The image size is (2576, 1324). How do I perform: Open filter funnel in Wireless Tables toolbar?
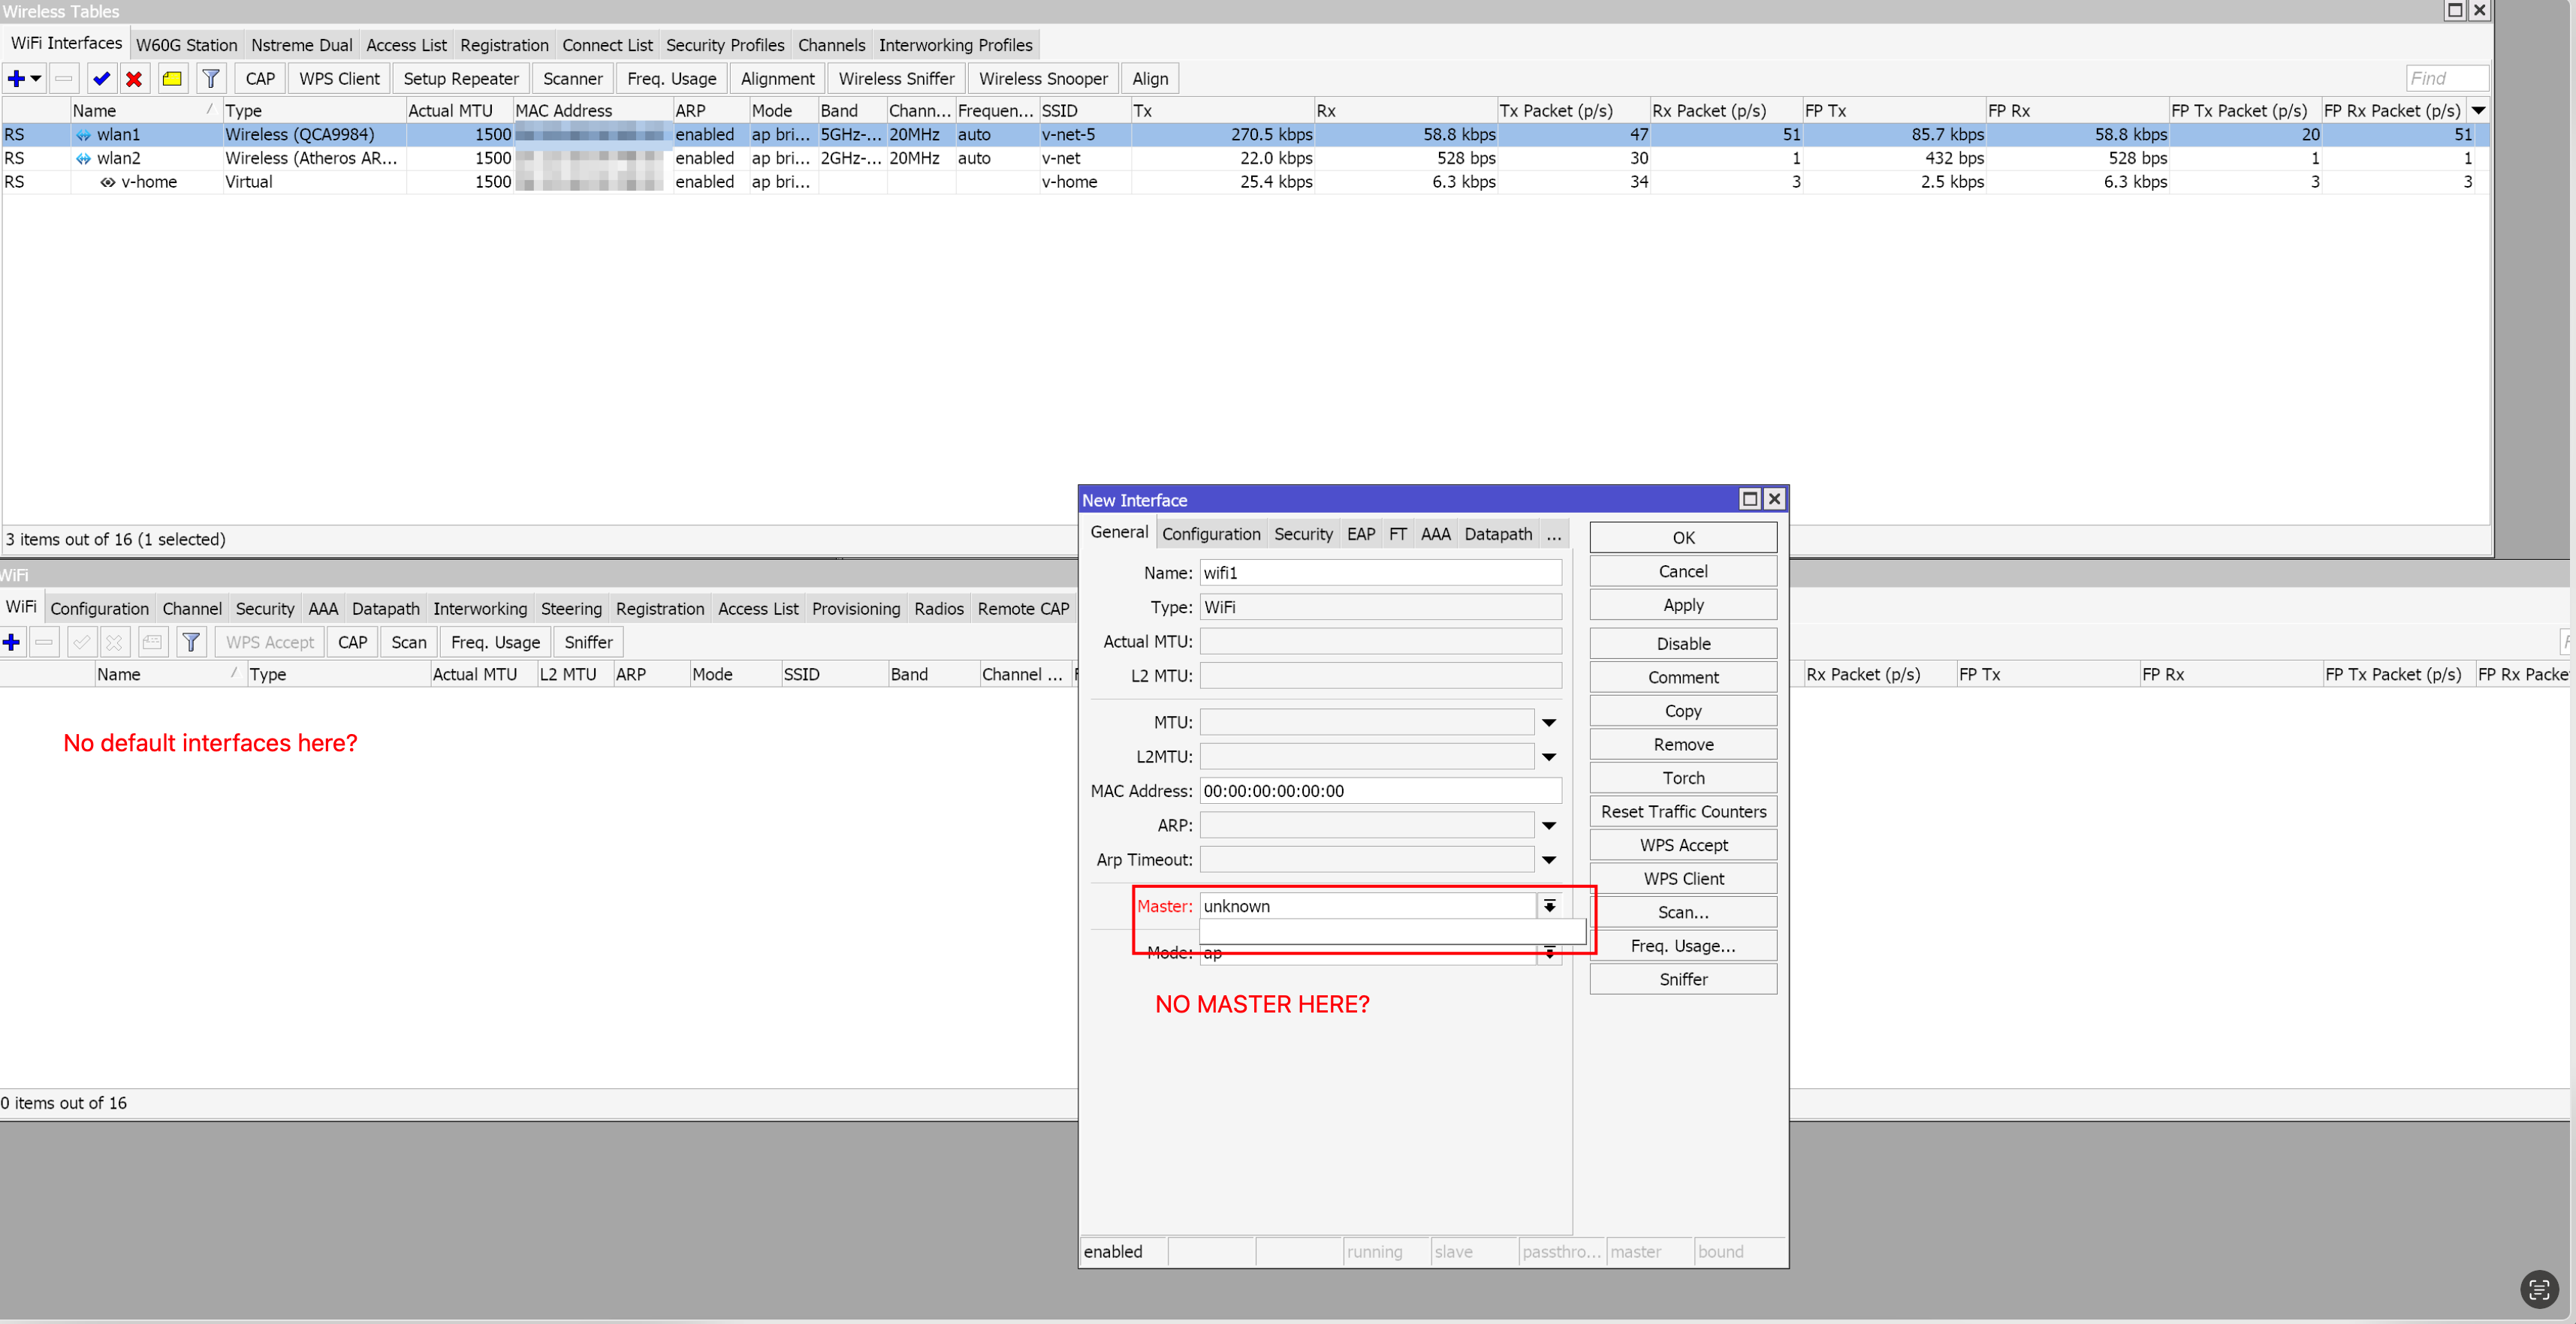[x=210, y=78]
